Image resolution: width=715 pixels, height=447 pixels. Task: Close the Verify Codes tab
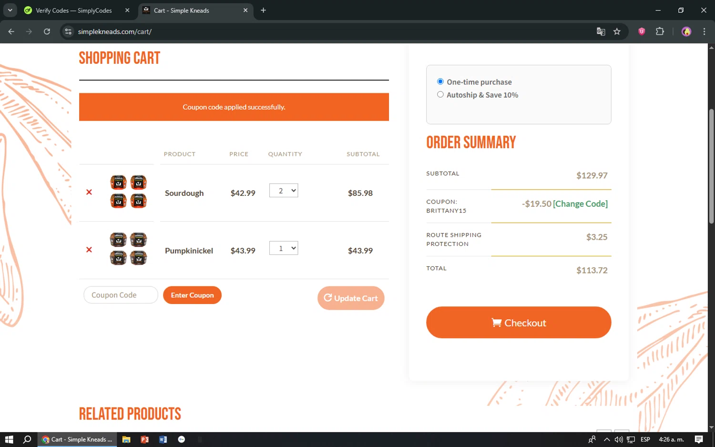[x=127, y=10]
